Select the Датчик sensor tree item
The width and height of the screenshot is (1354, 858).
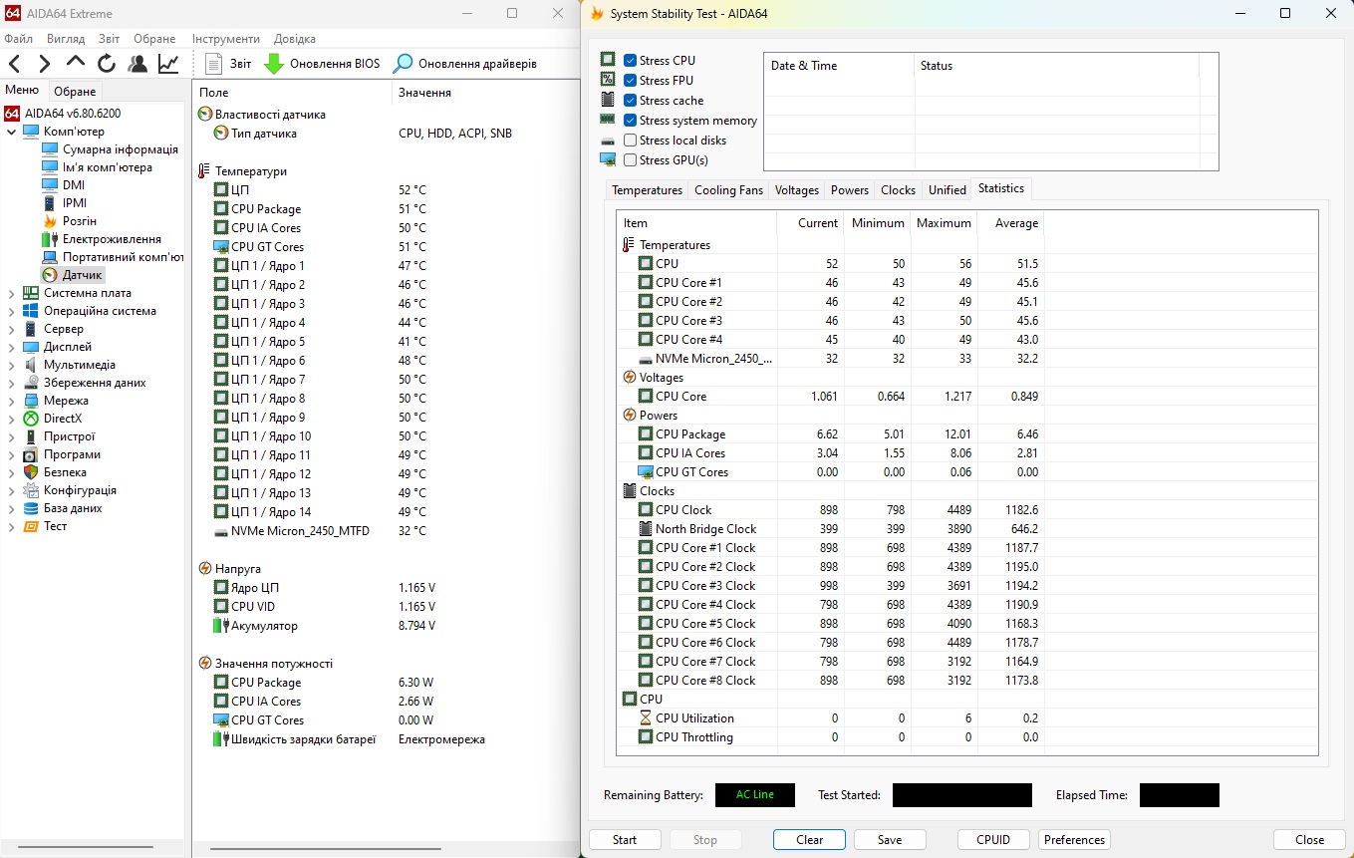point(83,275)
